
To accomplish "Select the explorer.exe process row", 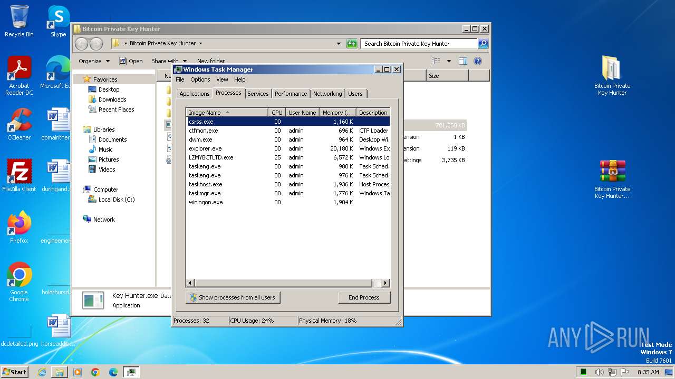I will click(288, 148).
